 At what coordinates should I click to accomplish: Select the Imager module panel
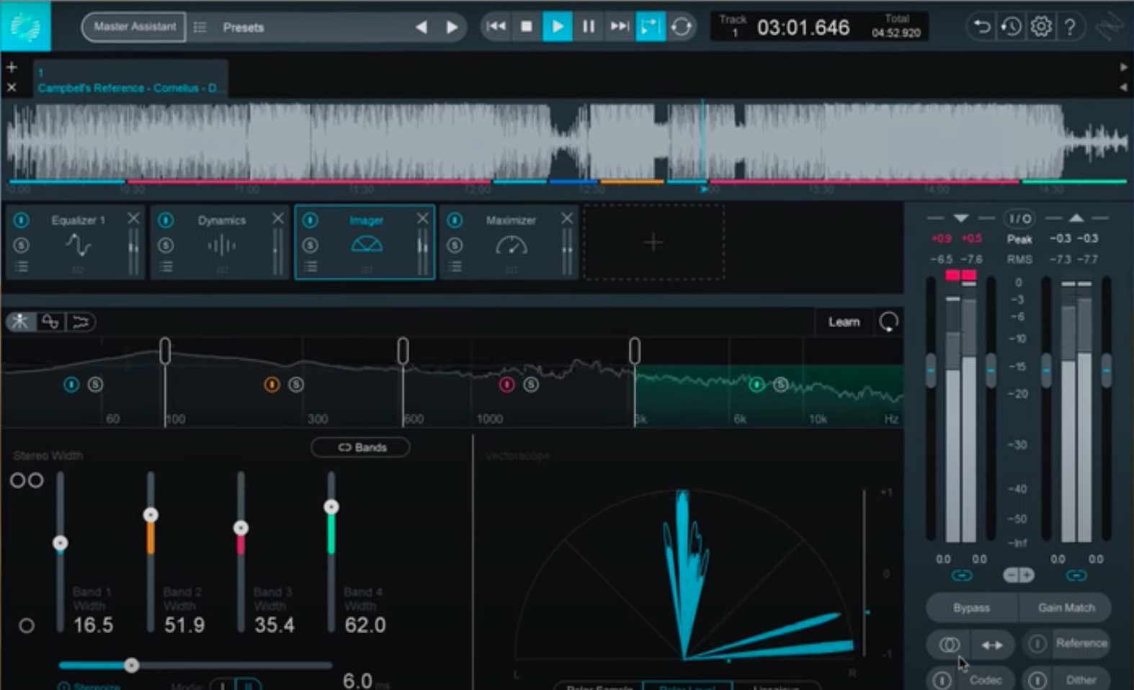pos(365,242)
